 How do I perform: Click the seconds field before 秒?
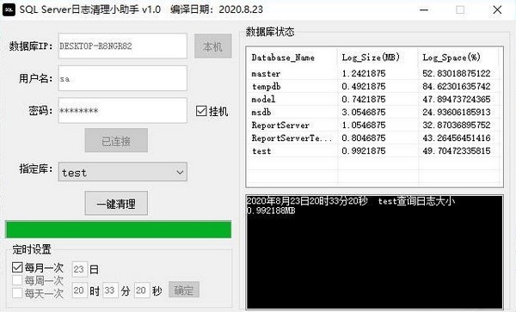tap(142, 291)
